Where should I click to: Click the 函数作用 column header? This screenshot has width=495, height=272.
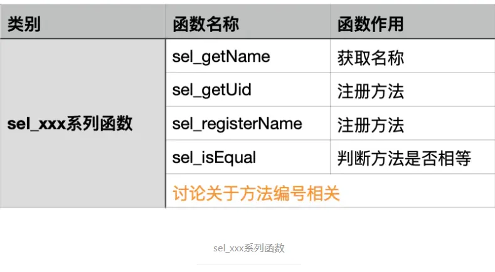click(413, 22)
